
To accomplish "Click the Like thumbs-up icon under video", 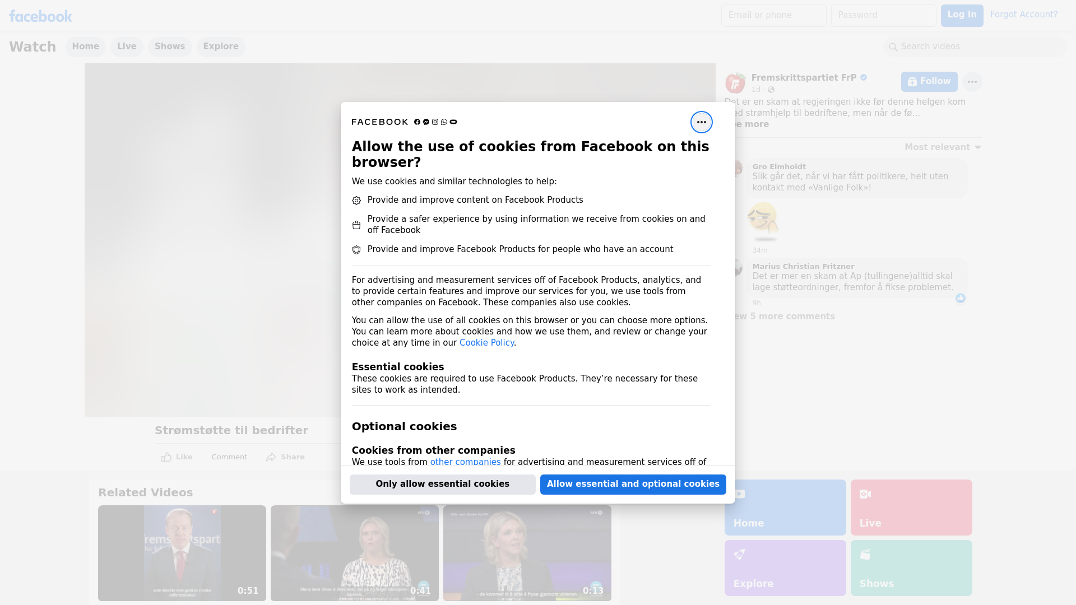I will pos(166,457).
